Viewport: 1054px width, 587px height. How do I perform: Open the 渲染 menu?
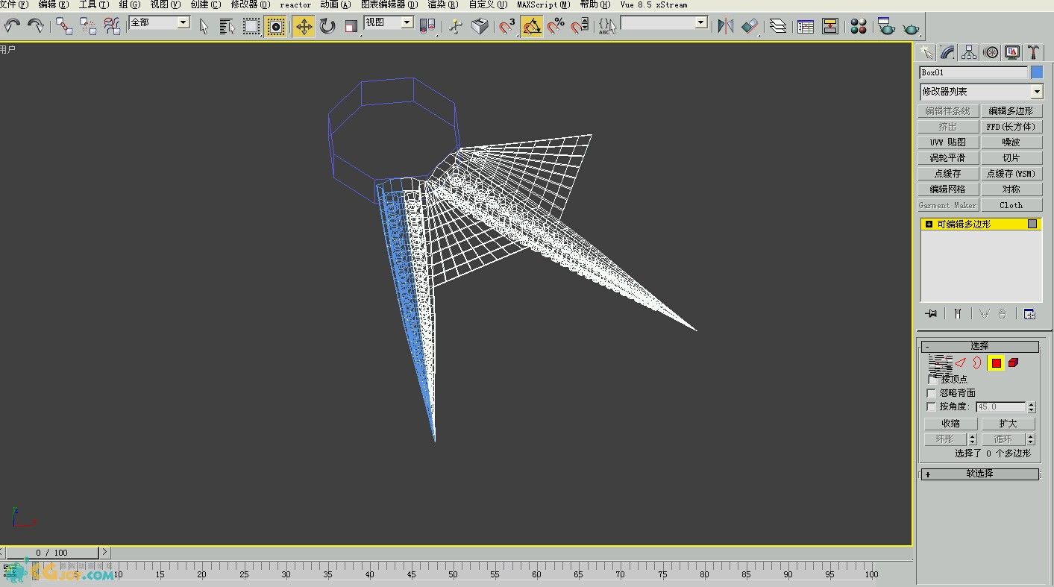click(442, 4)
